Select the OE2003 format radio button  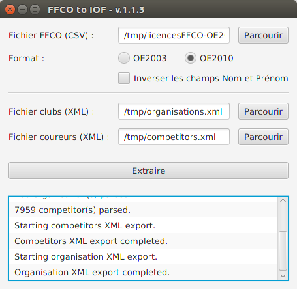click(124, 58)
